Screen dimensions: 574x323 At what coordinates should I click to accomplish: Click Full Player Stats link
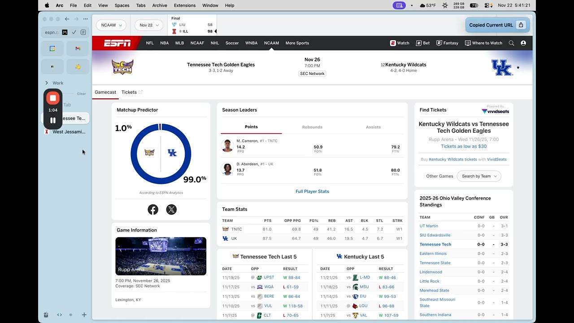click(x=312, y=192)
